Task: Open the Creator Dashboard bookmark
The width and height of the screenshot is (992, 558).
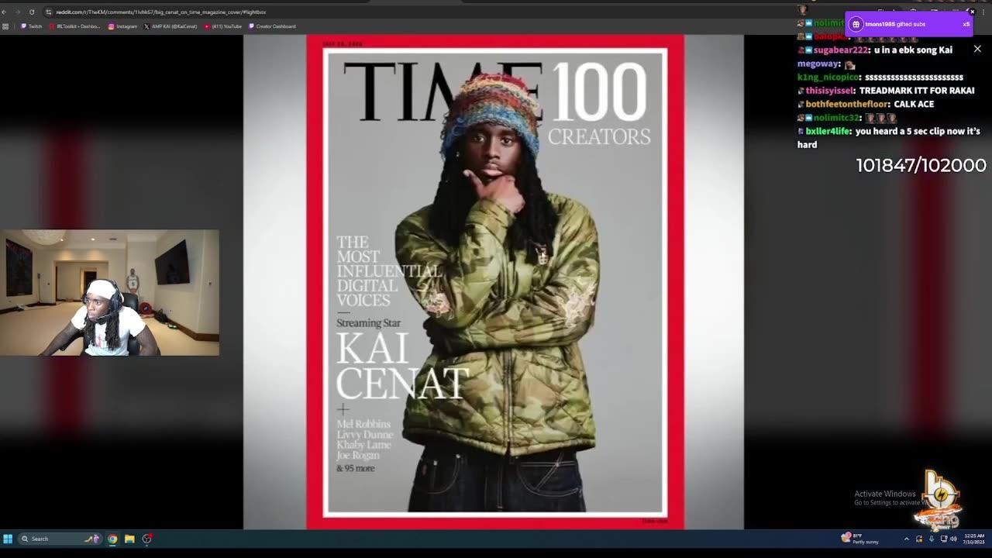Action: tap(272, 26)
